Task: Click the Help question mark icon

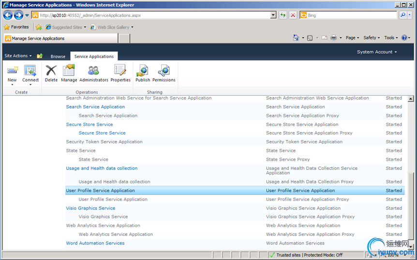Action: pyautogui.click(x=404, y=38)
